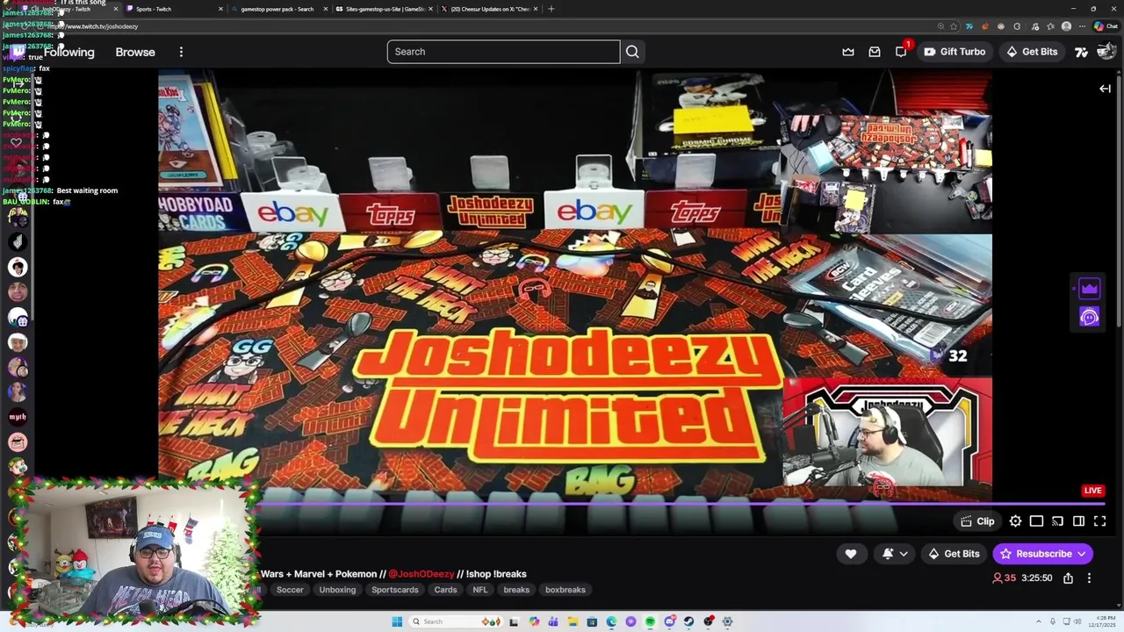Screen dimensions: 1124x632
Task: Click the viewer count 35
Action: (1004, 578)
